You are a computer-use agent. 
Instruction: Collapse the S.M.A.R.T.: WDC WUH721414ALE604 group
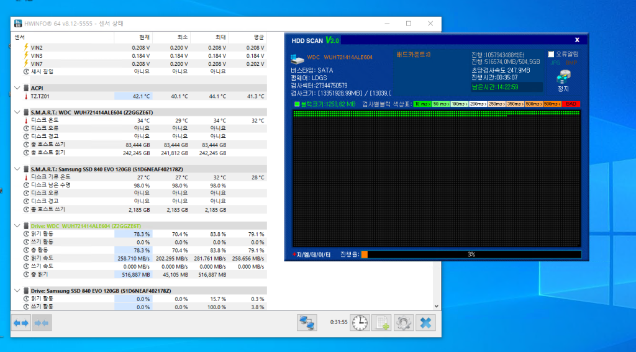[17, 112]
